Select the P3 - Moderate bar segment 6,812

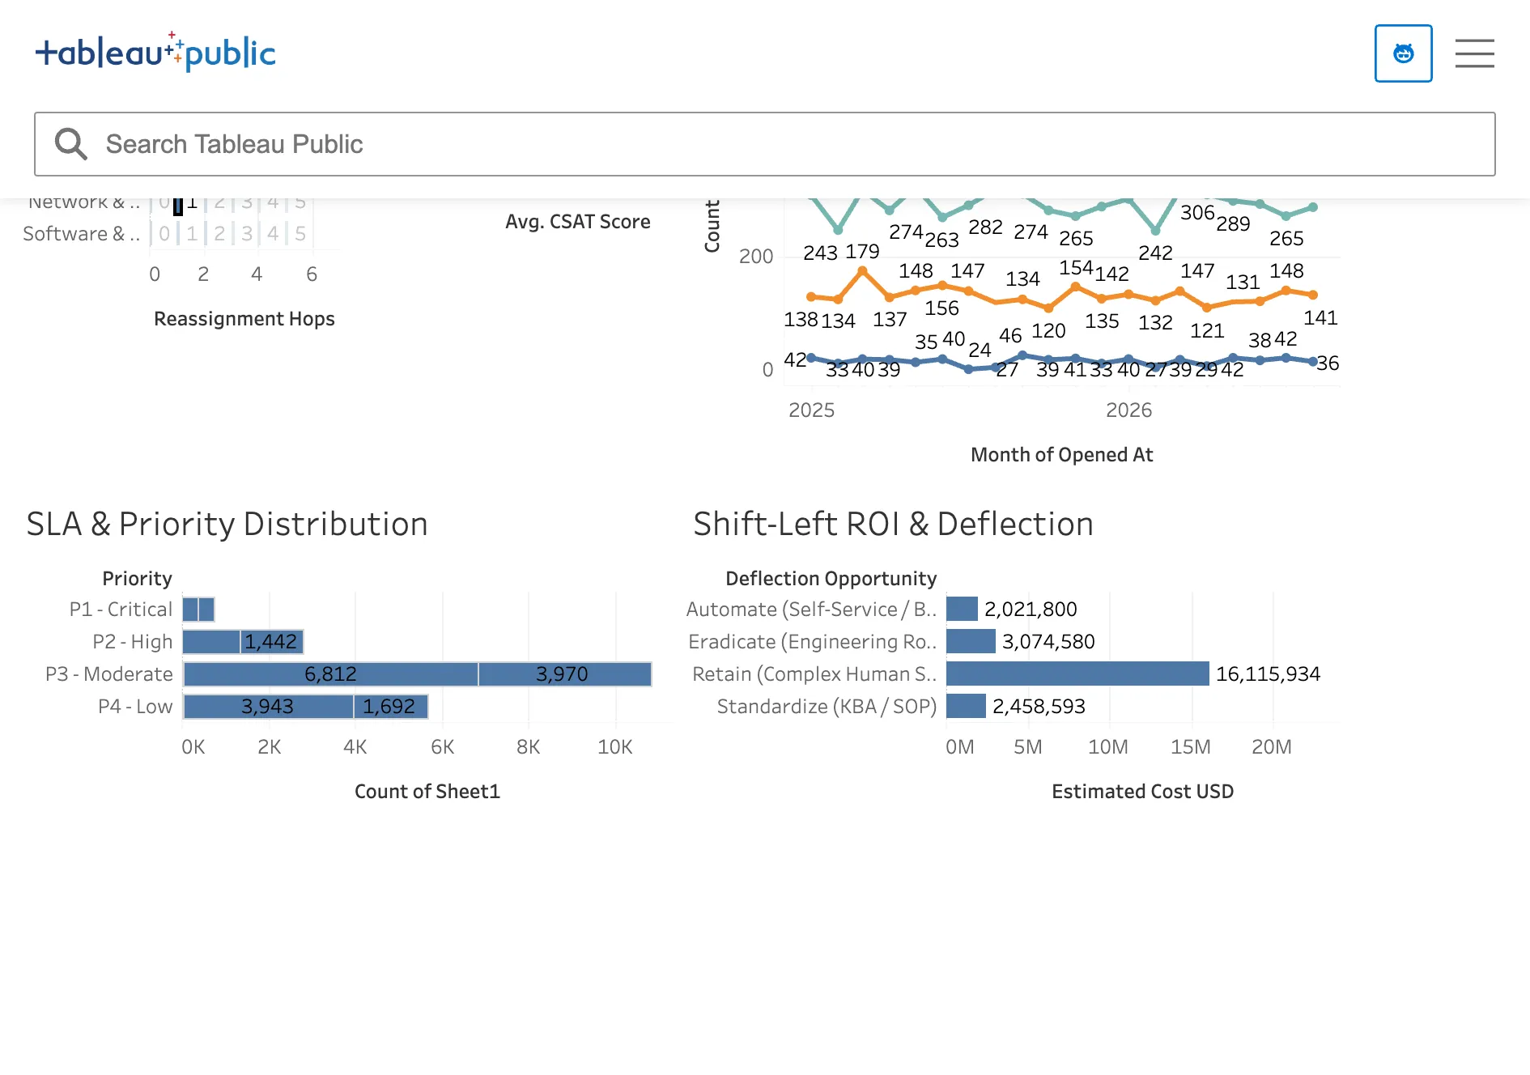coord(330,674)
